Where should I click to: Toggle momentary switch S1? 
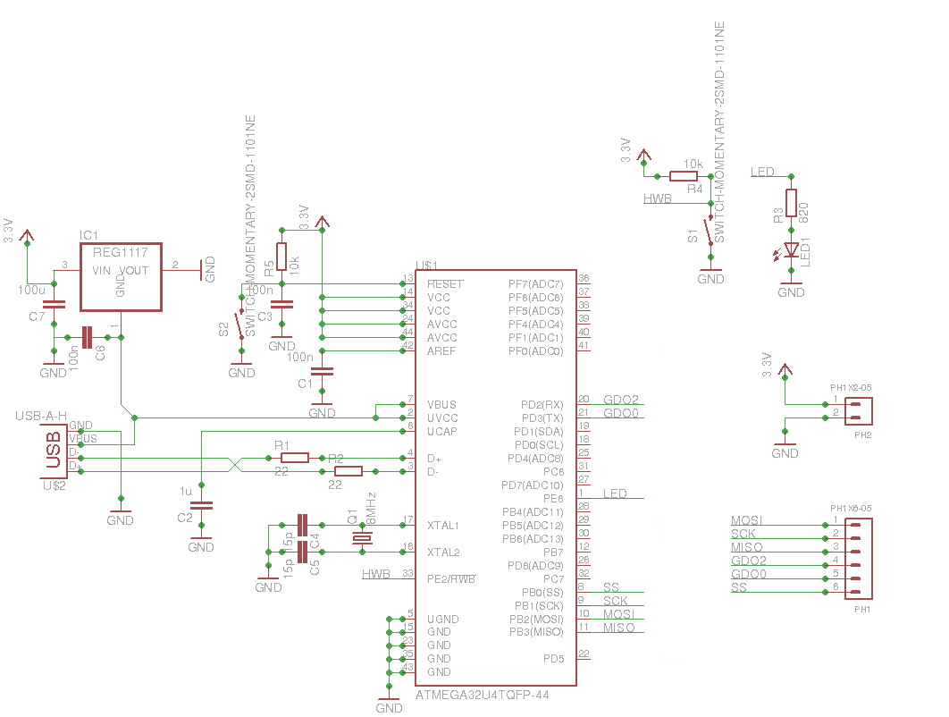coord(709,232)
